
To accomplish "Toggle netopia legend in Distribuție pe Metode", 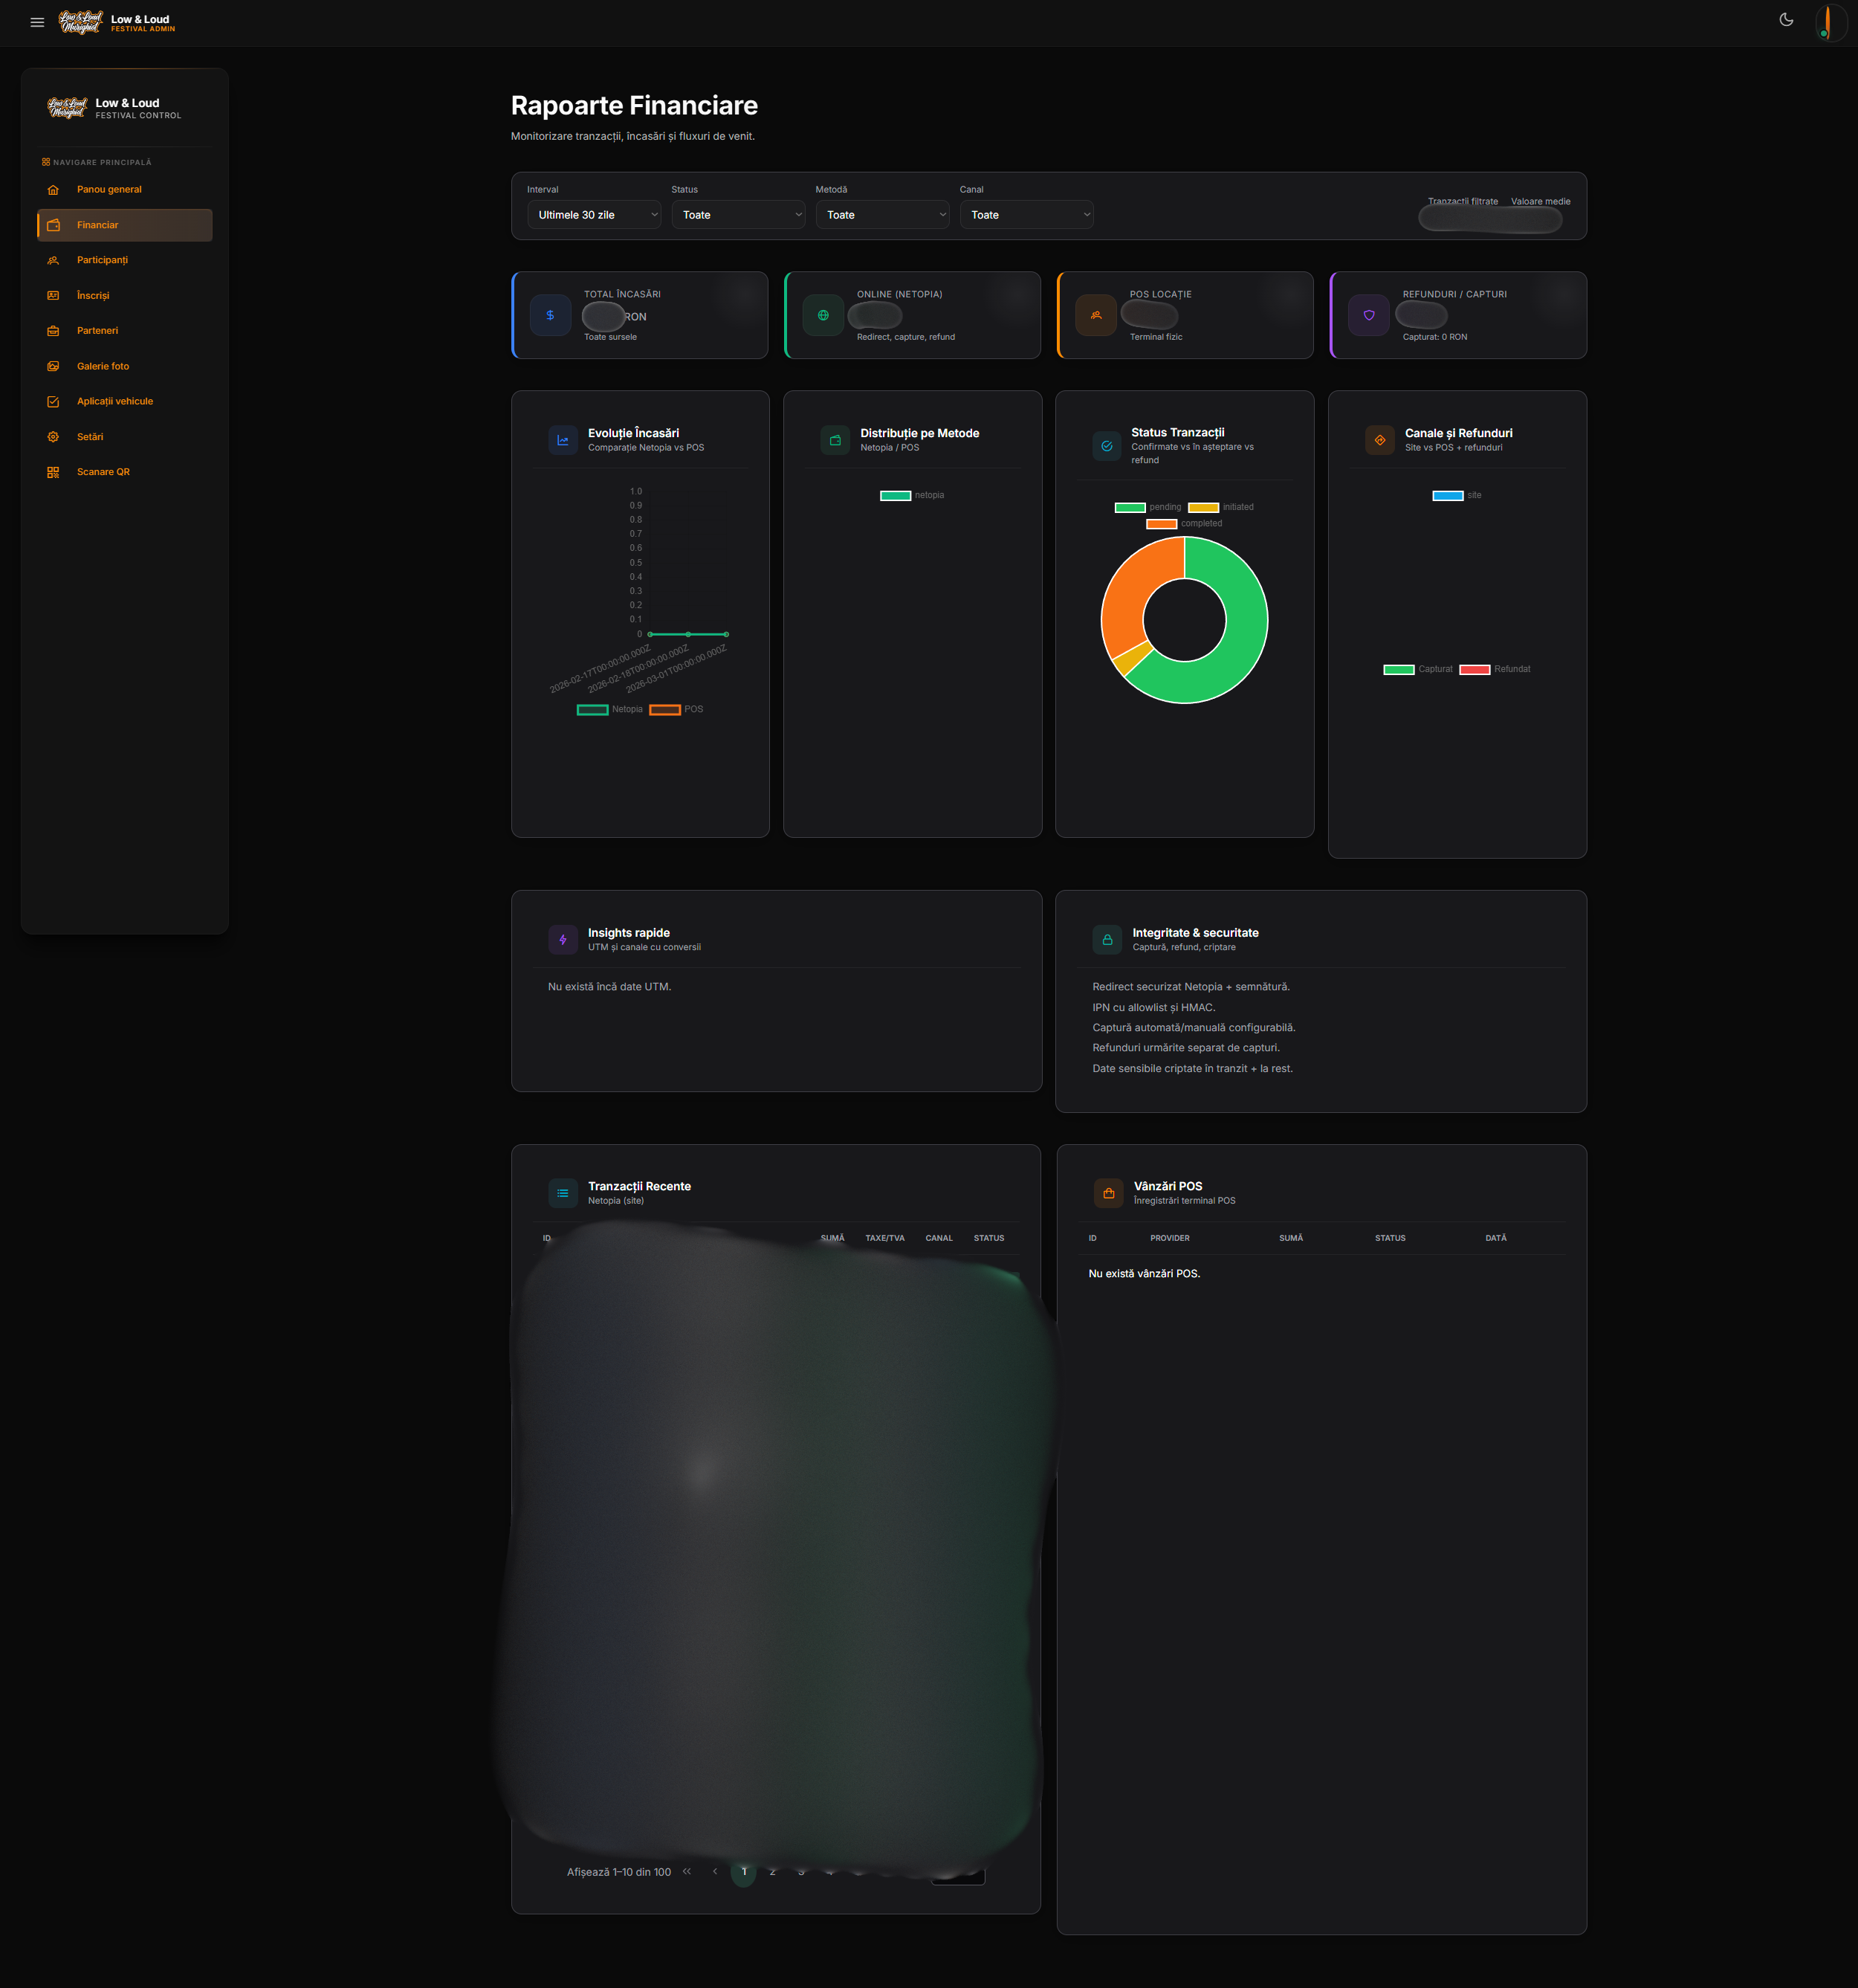I will [911, 496].
